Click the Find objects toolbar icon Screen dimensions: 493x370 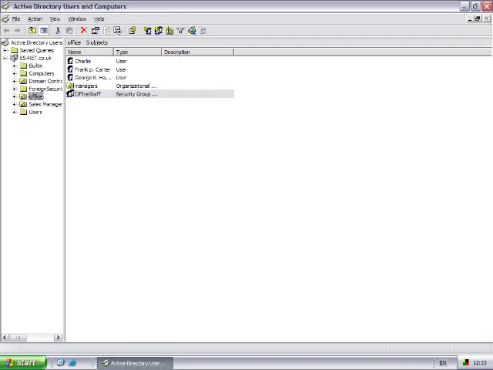192,31
